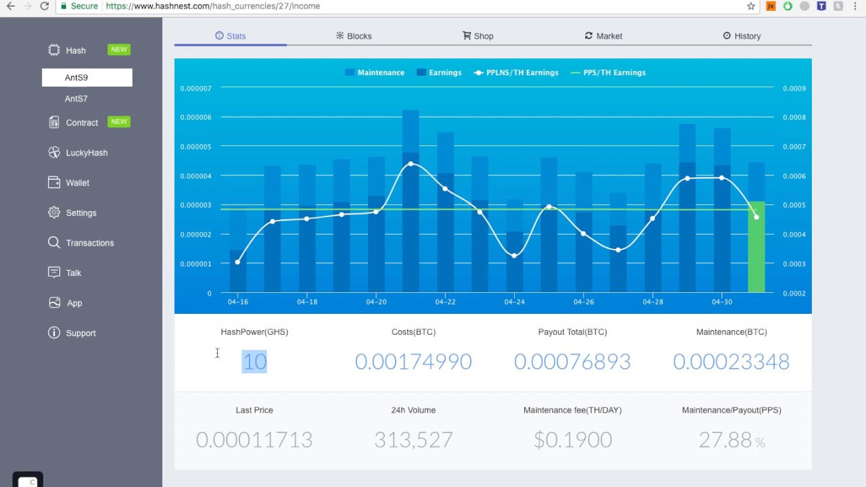Click Costs value 0.00174990
866x487 pixels.
pos(413,362)
